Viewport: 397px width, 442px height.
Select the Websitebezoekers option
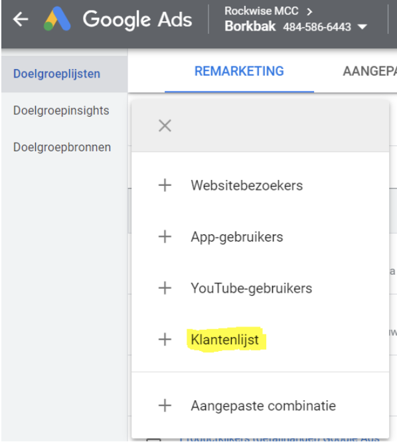[x=247, y=185]
